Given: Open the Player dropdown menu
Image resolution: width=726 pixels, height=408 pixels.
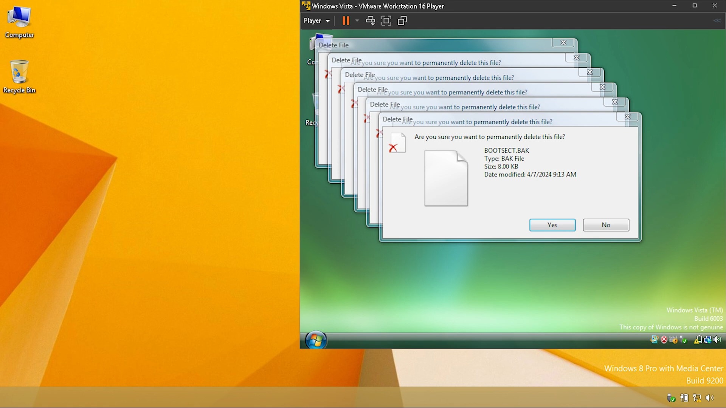Looking at the screenshot, I should 316,21.
